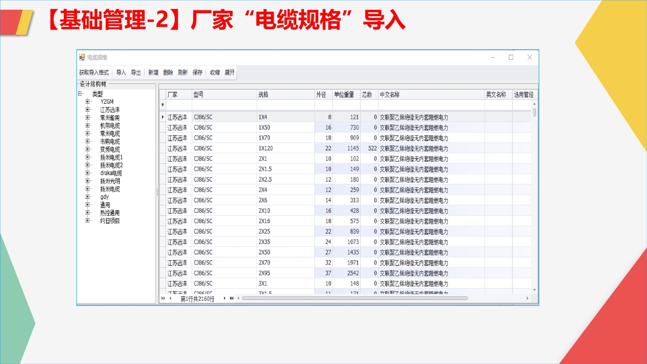Image resolution: width=647 pixels, height=364 pixels.
Task: Click vertical scrollbar down arrow
Action: click(534, 290)
